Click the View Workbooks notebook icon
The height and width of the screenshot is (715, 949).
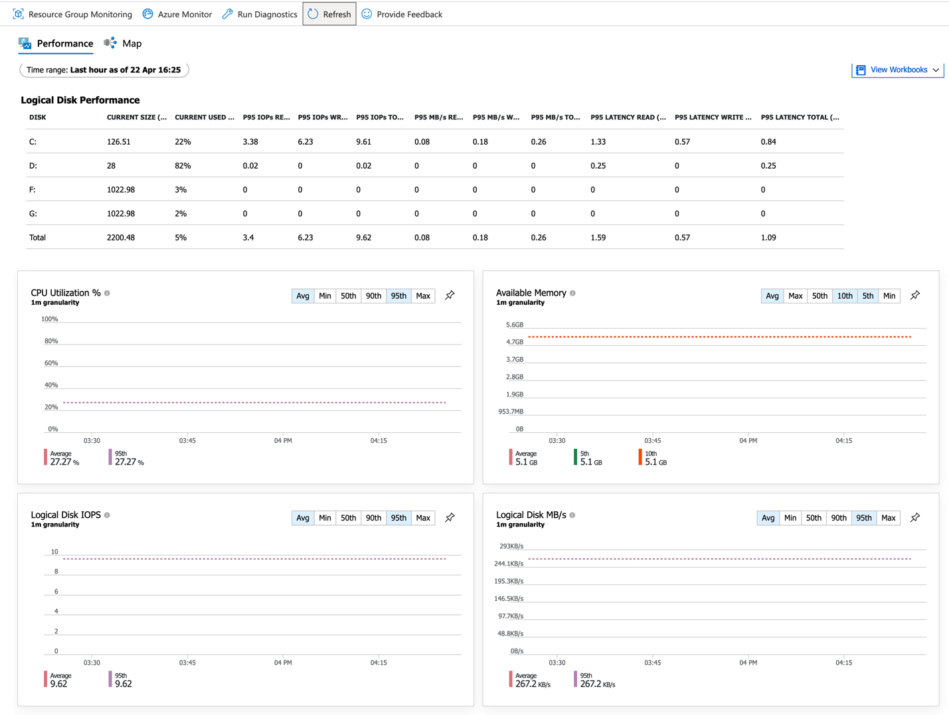click(861, 70)
